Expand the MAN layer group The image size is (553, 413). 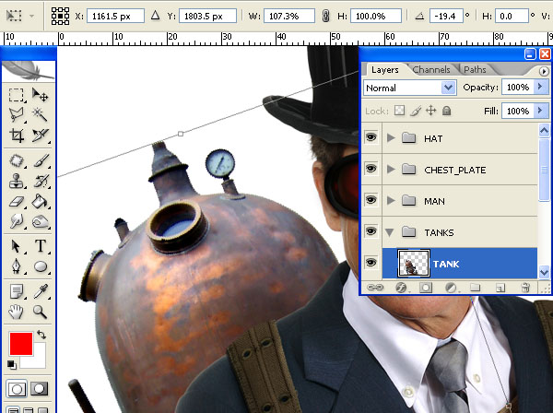tap(391, 201)
